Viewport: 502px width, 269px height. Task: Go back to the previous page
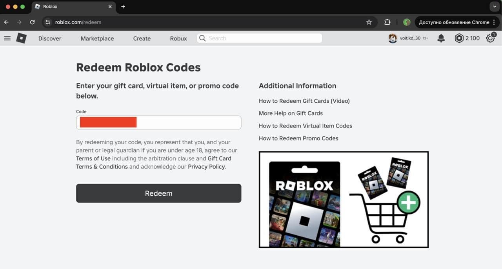coord(6,22)
